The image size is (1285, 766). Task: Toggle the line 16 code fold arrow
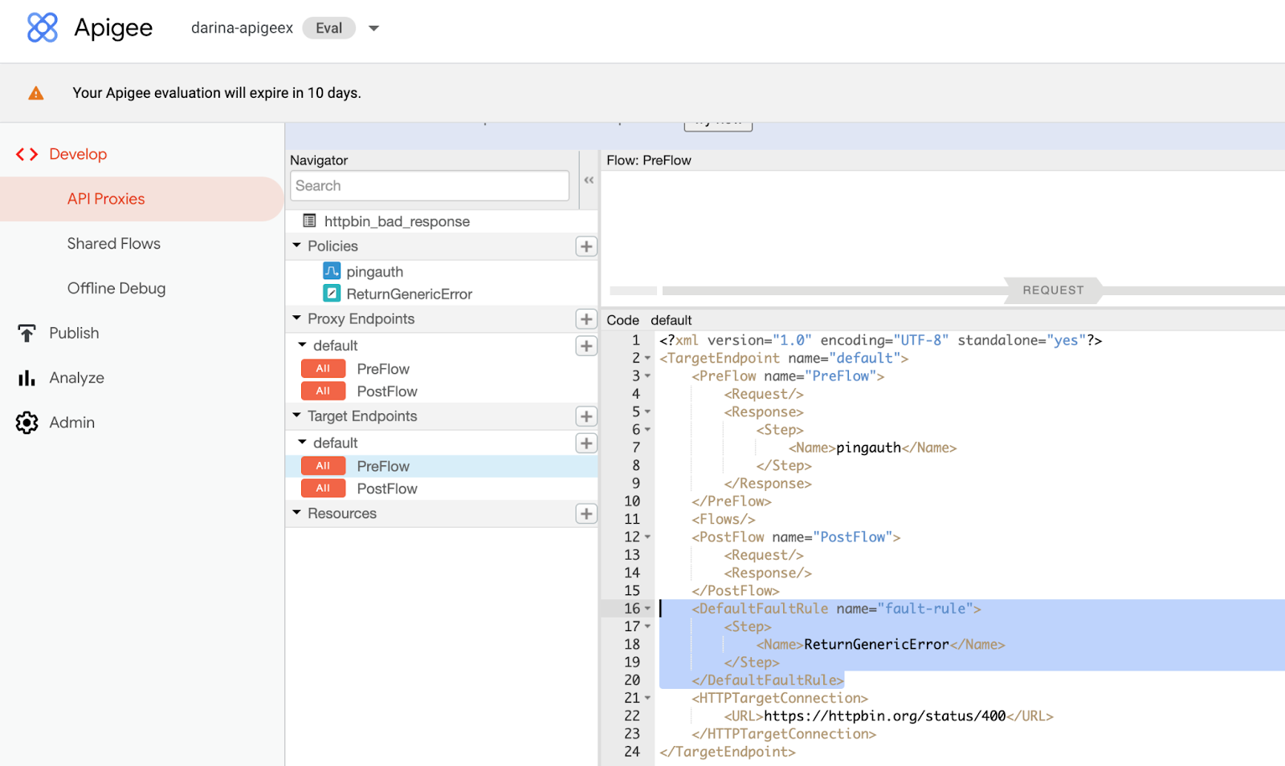(649, 608)
